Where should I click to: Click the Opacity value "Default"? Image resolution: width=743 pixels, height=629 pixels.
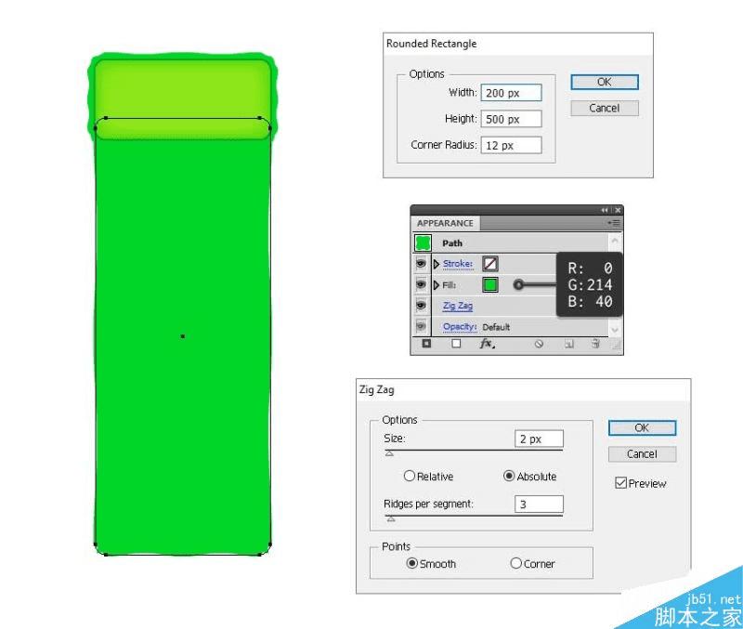tap(496, 327)
